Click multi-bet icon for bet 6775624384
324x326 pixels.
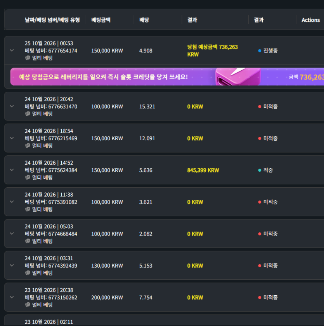coord(28,177)
